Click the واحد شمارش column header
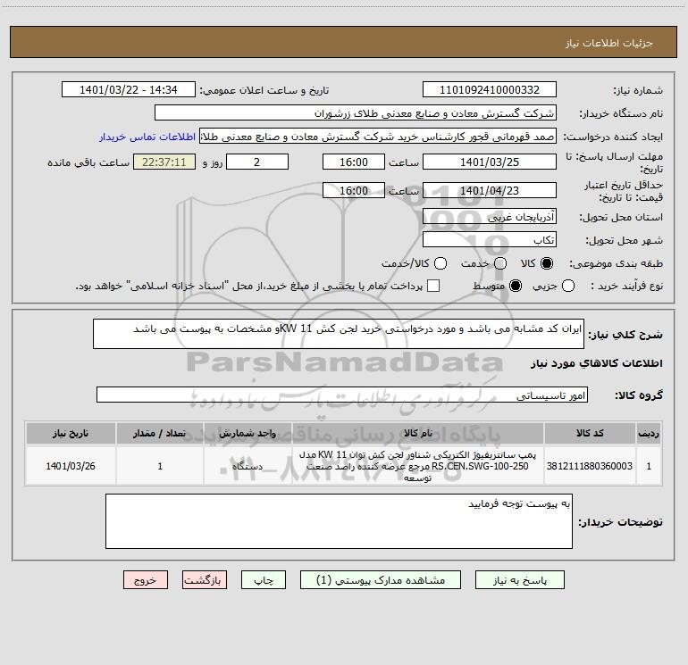The height and width of the screenshot is (665, 688). pos(248,433)
